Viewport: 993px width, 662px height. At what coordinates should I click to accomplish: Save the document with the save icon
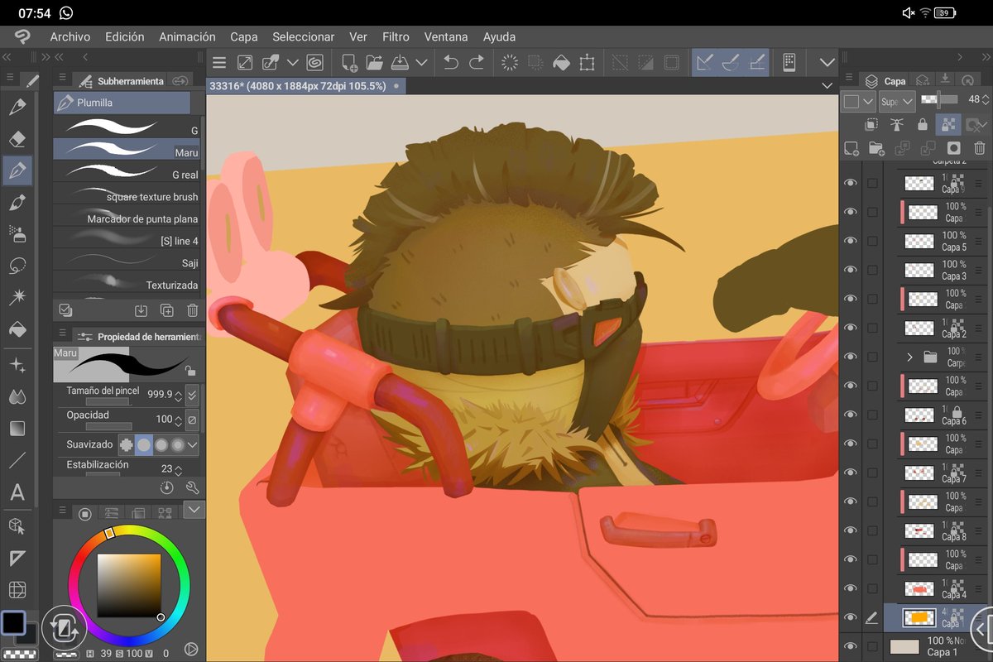point(400,62)
